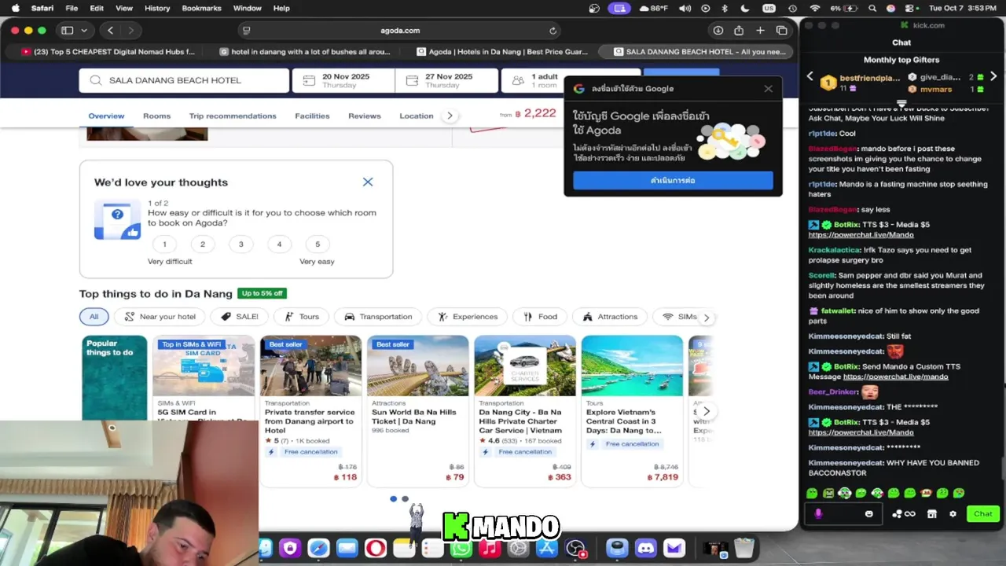Select rating 3 in survey
Screen dimensions: 1006x566
click(x=240, y=244)
